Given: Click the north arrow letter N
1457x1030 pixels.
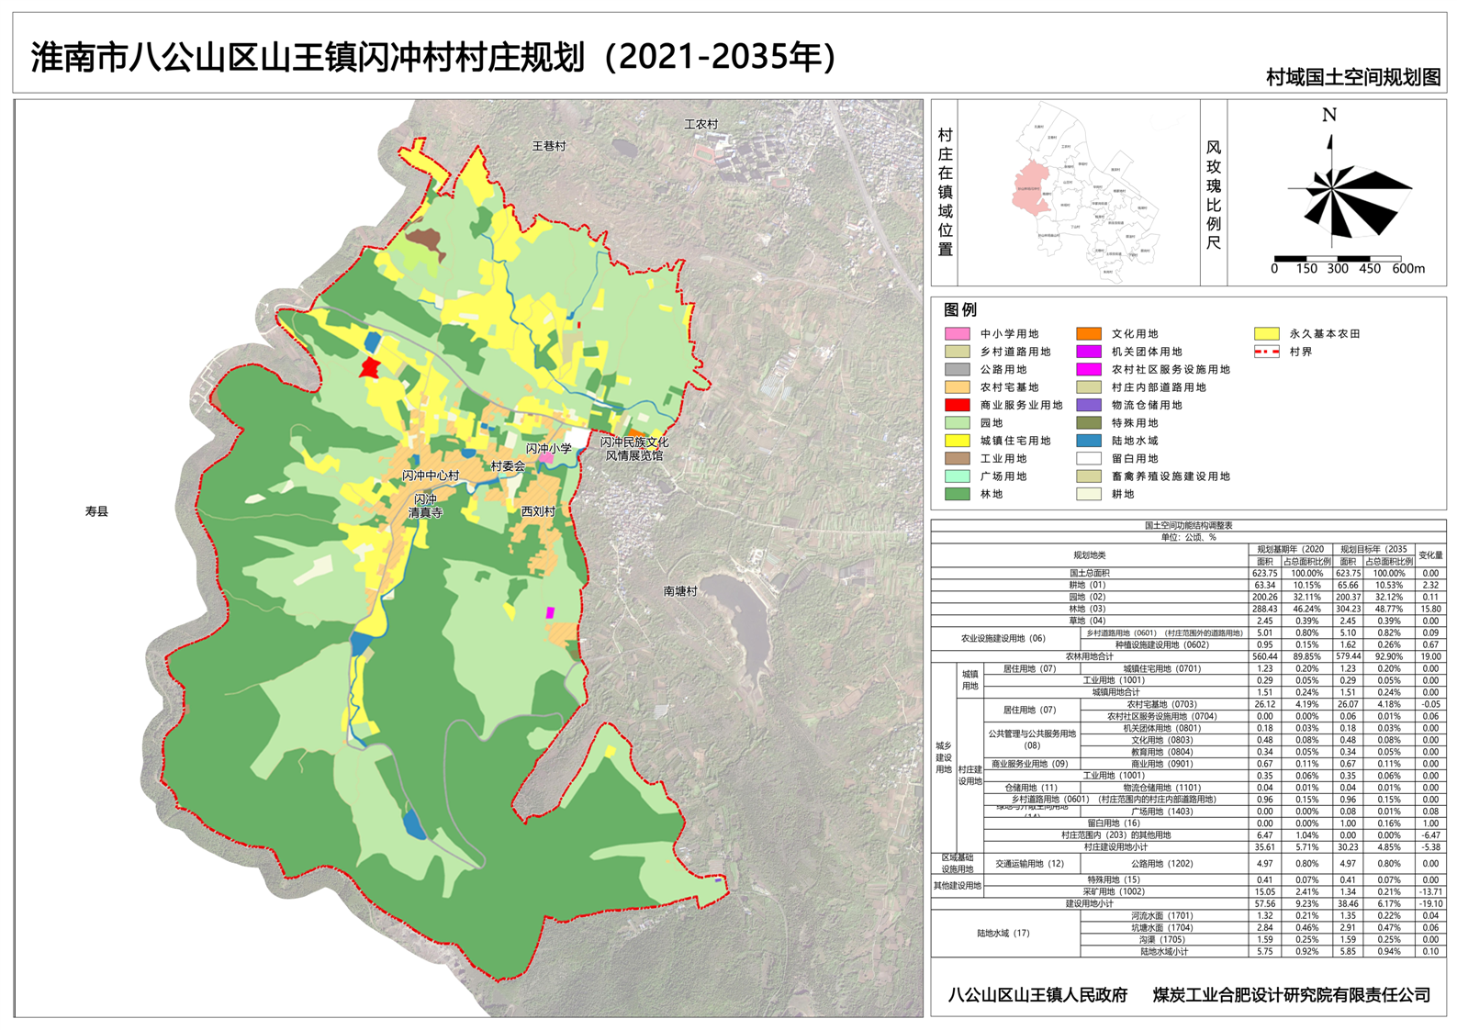Looking at the screenshot, I should [x=1328, y=116].
